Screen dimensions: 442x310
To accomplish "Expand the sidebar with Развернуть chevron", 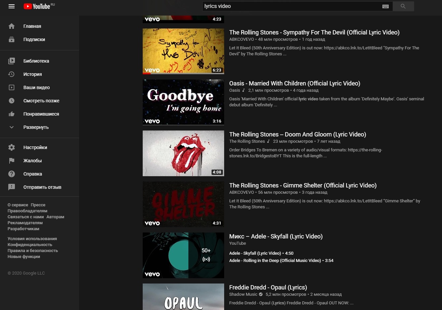I will pyautogui.click(x=12, y=127).
